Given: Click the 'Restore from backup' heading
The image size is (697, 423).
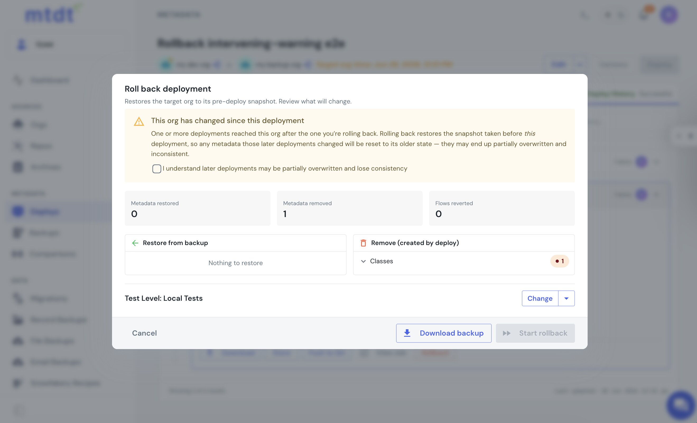Looking at the screenshot, I should (x=175, y=243).
